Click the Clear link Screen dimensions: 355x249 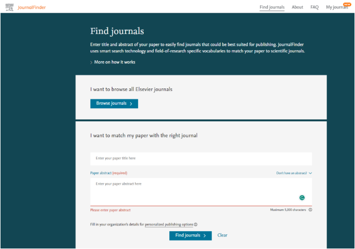pyautogui.click(x=222, y=235)
